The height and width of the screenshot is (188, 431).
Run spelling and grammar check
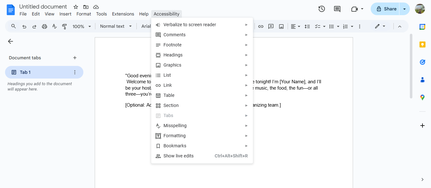tap(54, 26)
